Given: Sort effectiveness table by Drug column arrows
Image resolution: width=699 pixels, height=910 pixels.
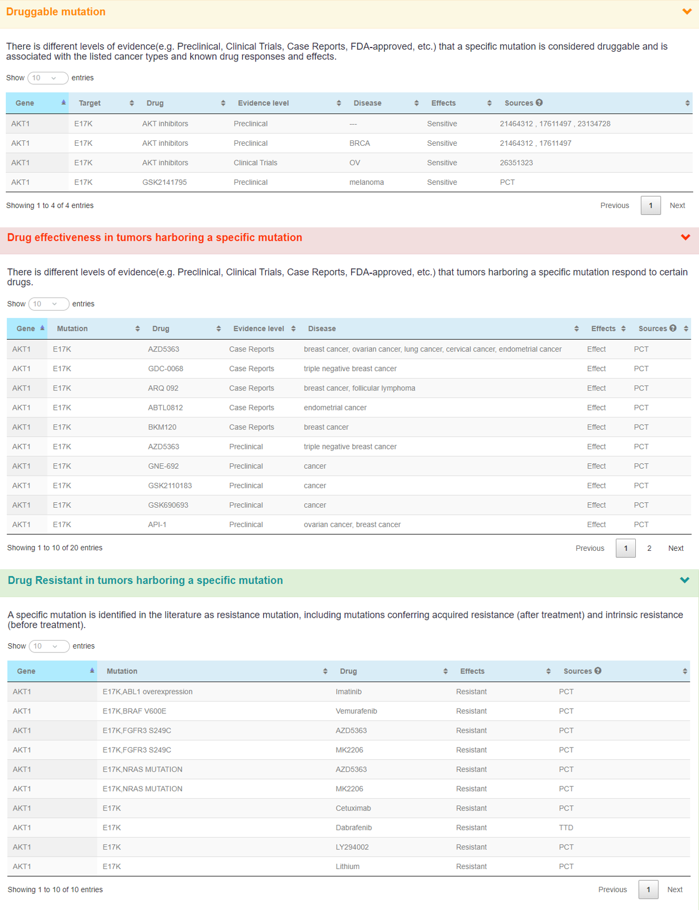Looking at the screenshot, I should point(218,328).
